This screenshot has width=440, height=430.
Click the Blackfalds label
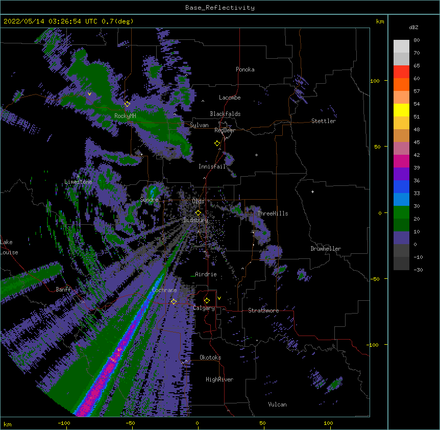pyautogui.click(x=225, y=114)
